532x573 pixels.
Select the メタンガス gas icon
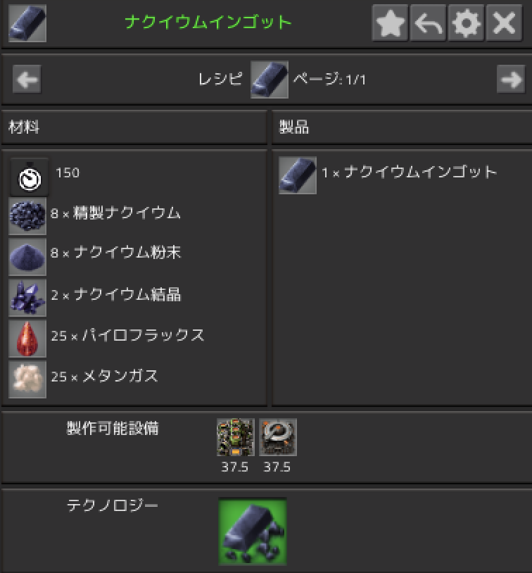(x=27, y=379)
